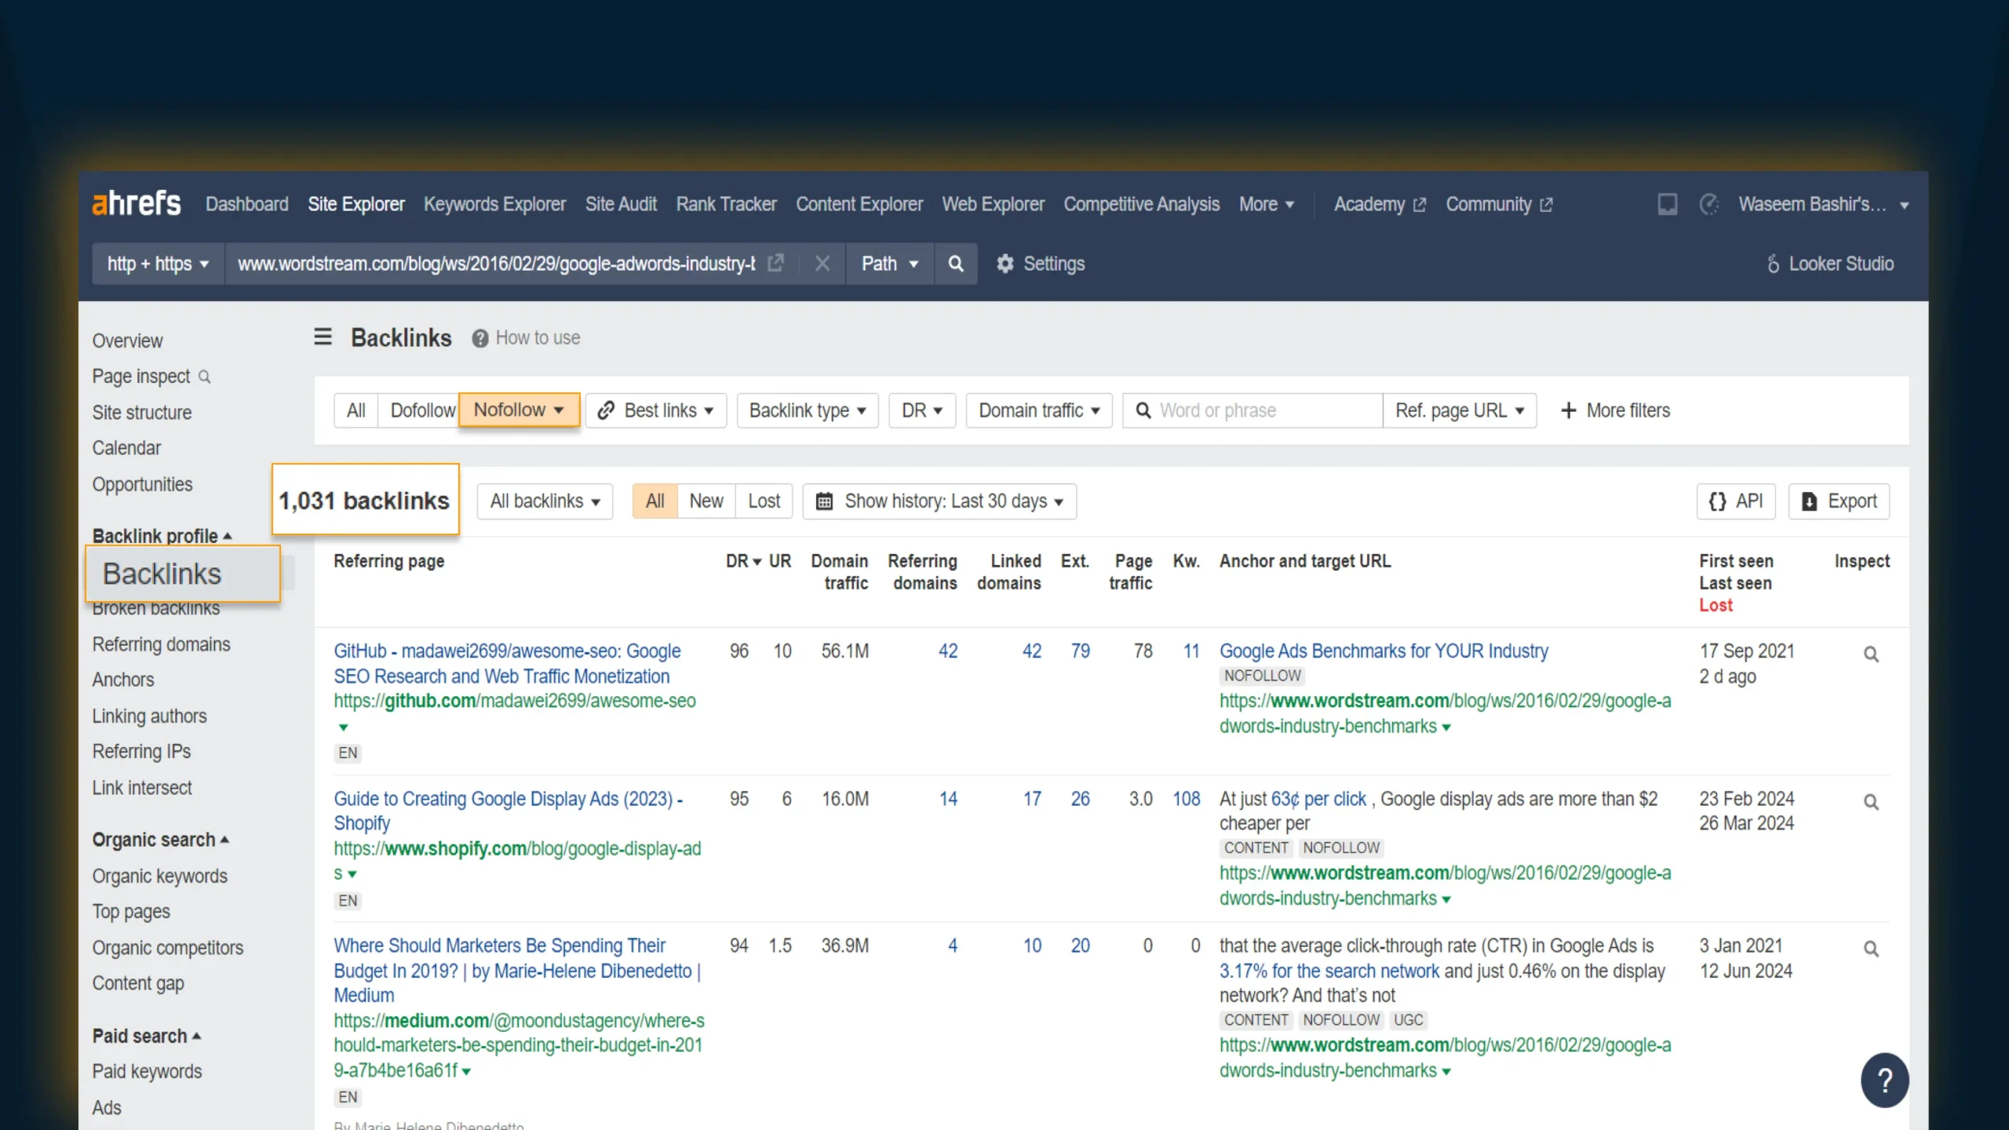Clear the URL using the X icon
Viewport: 2009px width, 1130px height.
click(x=822, y=264)
